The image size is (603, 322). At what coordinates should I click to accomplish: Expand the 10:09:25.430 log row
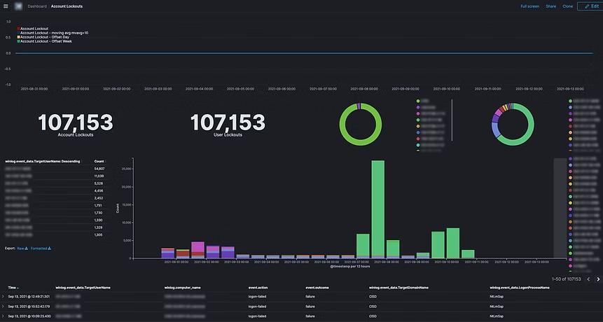[3, 316]
